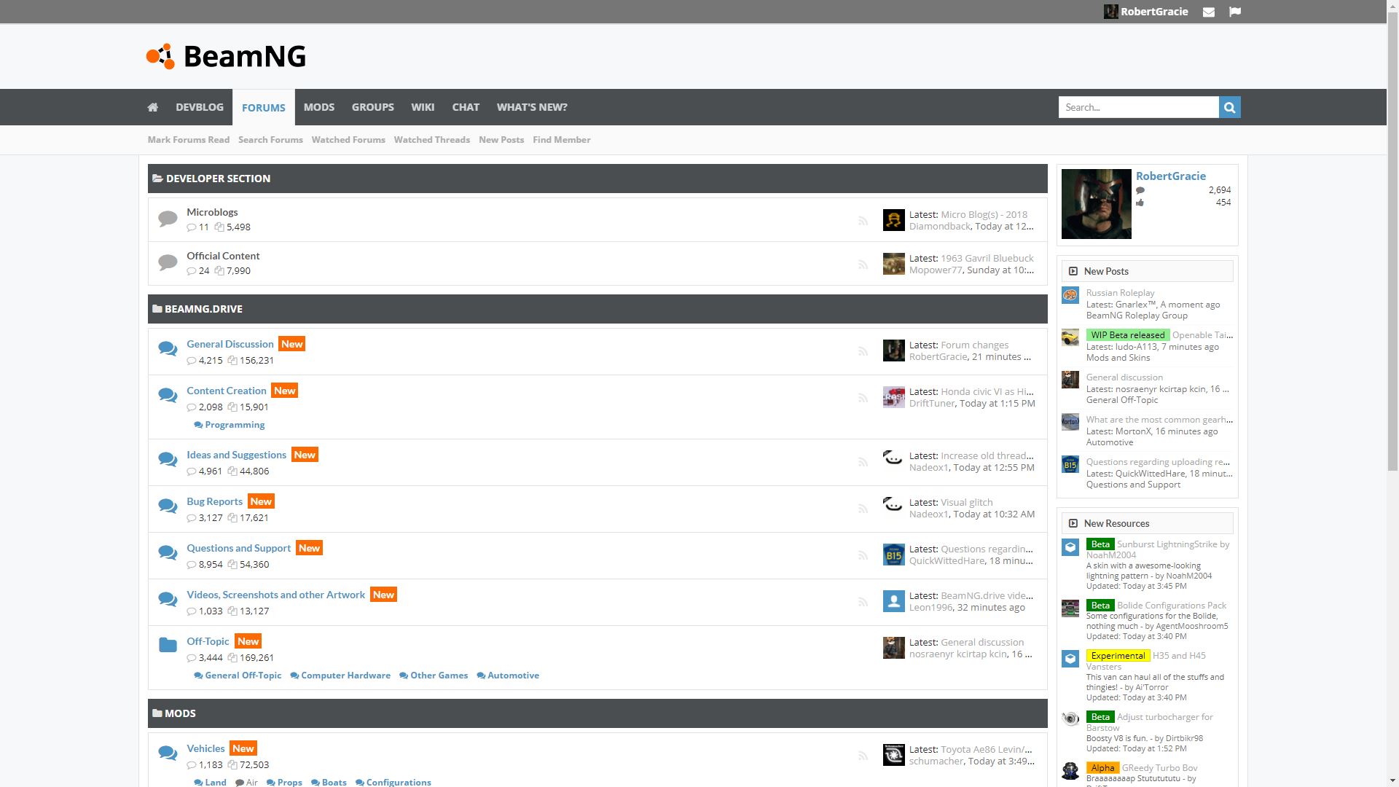Image resolution: width=1399 pixels, height=787 pixels.
Task: Open the Bug Reports forum
Action: (x=214, y=501)
